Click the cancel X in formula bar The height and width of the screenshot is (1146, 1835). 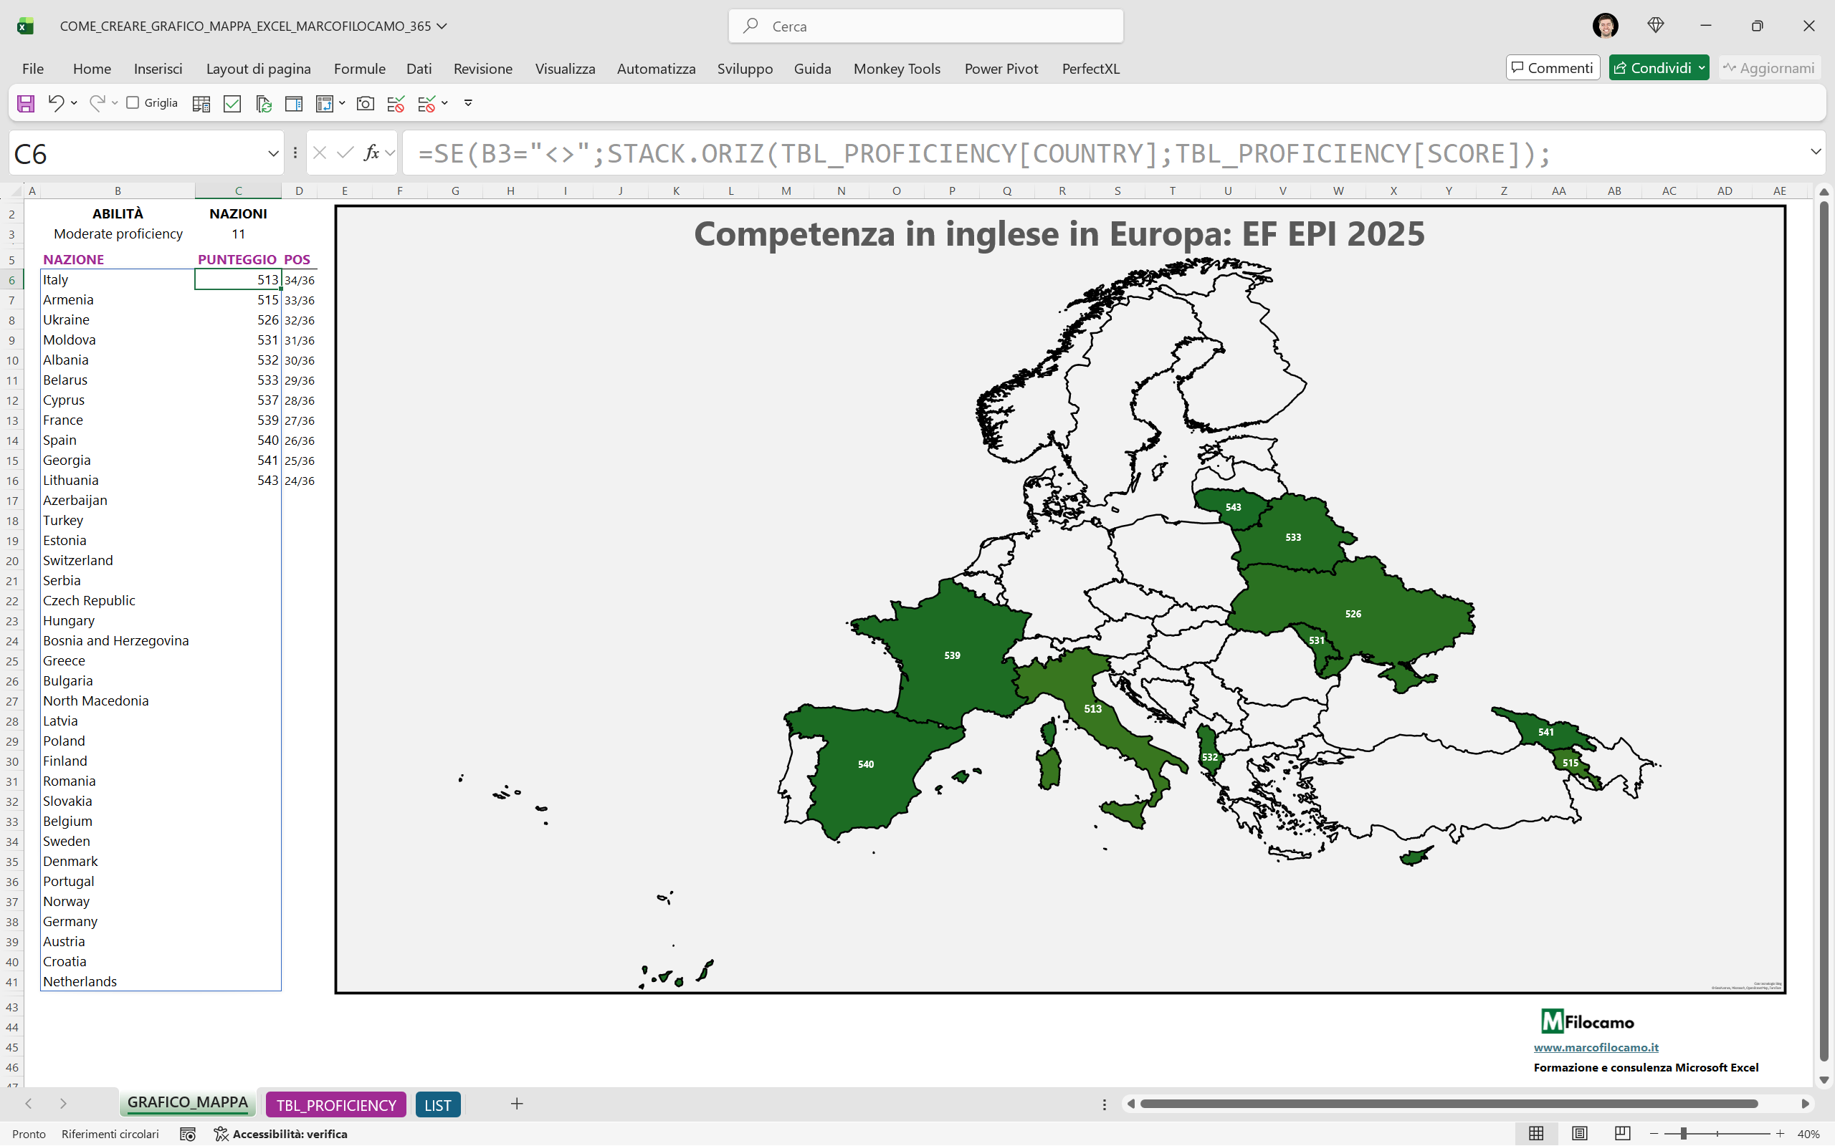click(x=319, y=153)
